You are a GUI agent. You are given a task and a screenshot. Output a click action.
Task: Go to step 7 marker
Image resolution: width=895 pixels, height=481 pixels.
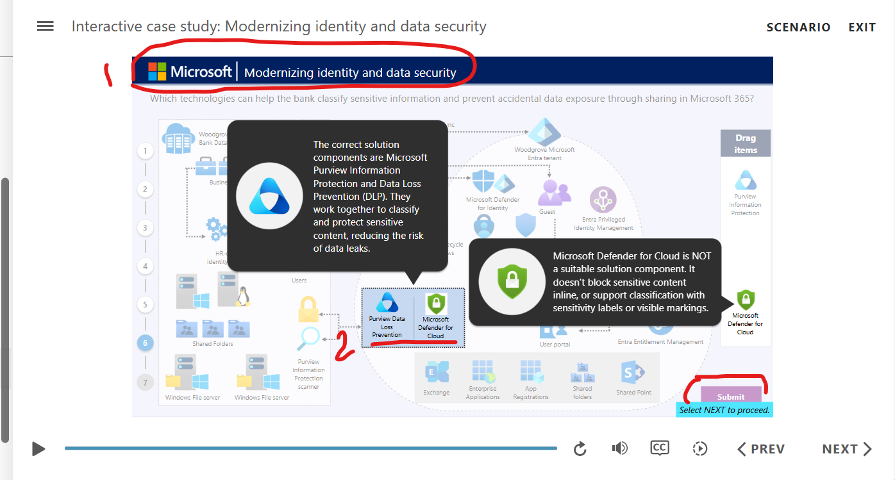pyautogui.click(x=146, y=382)
